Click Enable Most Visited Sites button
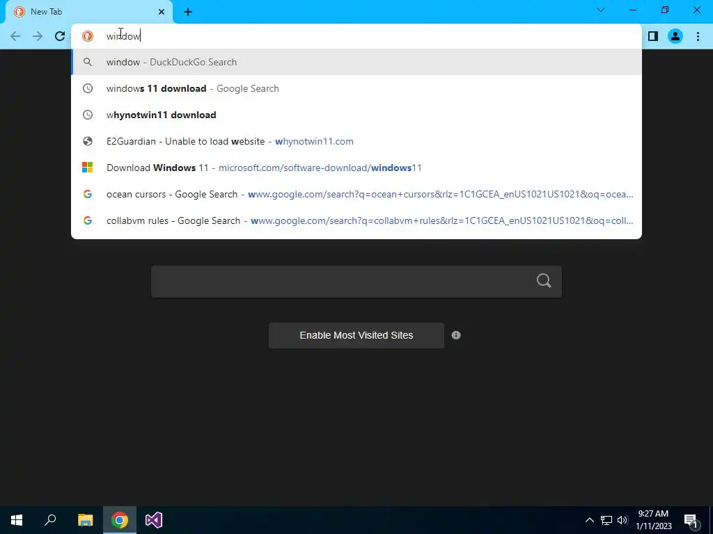The width and height of the screenshot is (713, 534). 356,335
